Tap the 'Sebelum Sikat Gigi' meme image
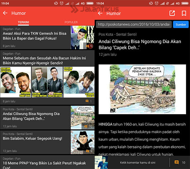This screenshot has height=169, width=190. (x=16, y=82)
